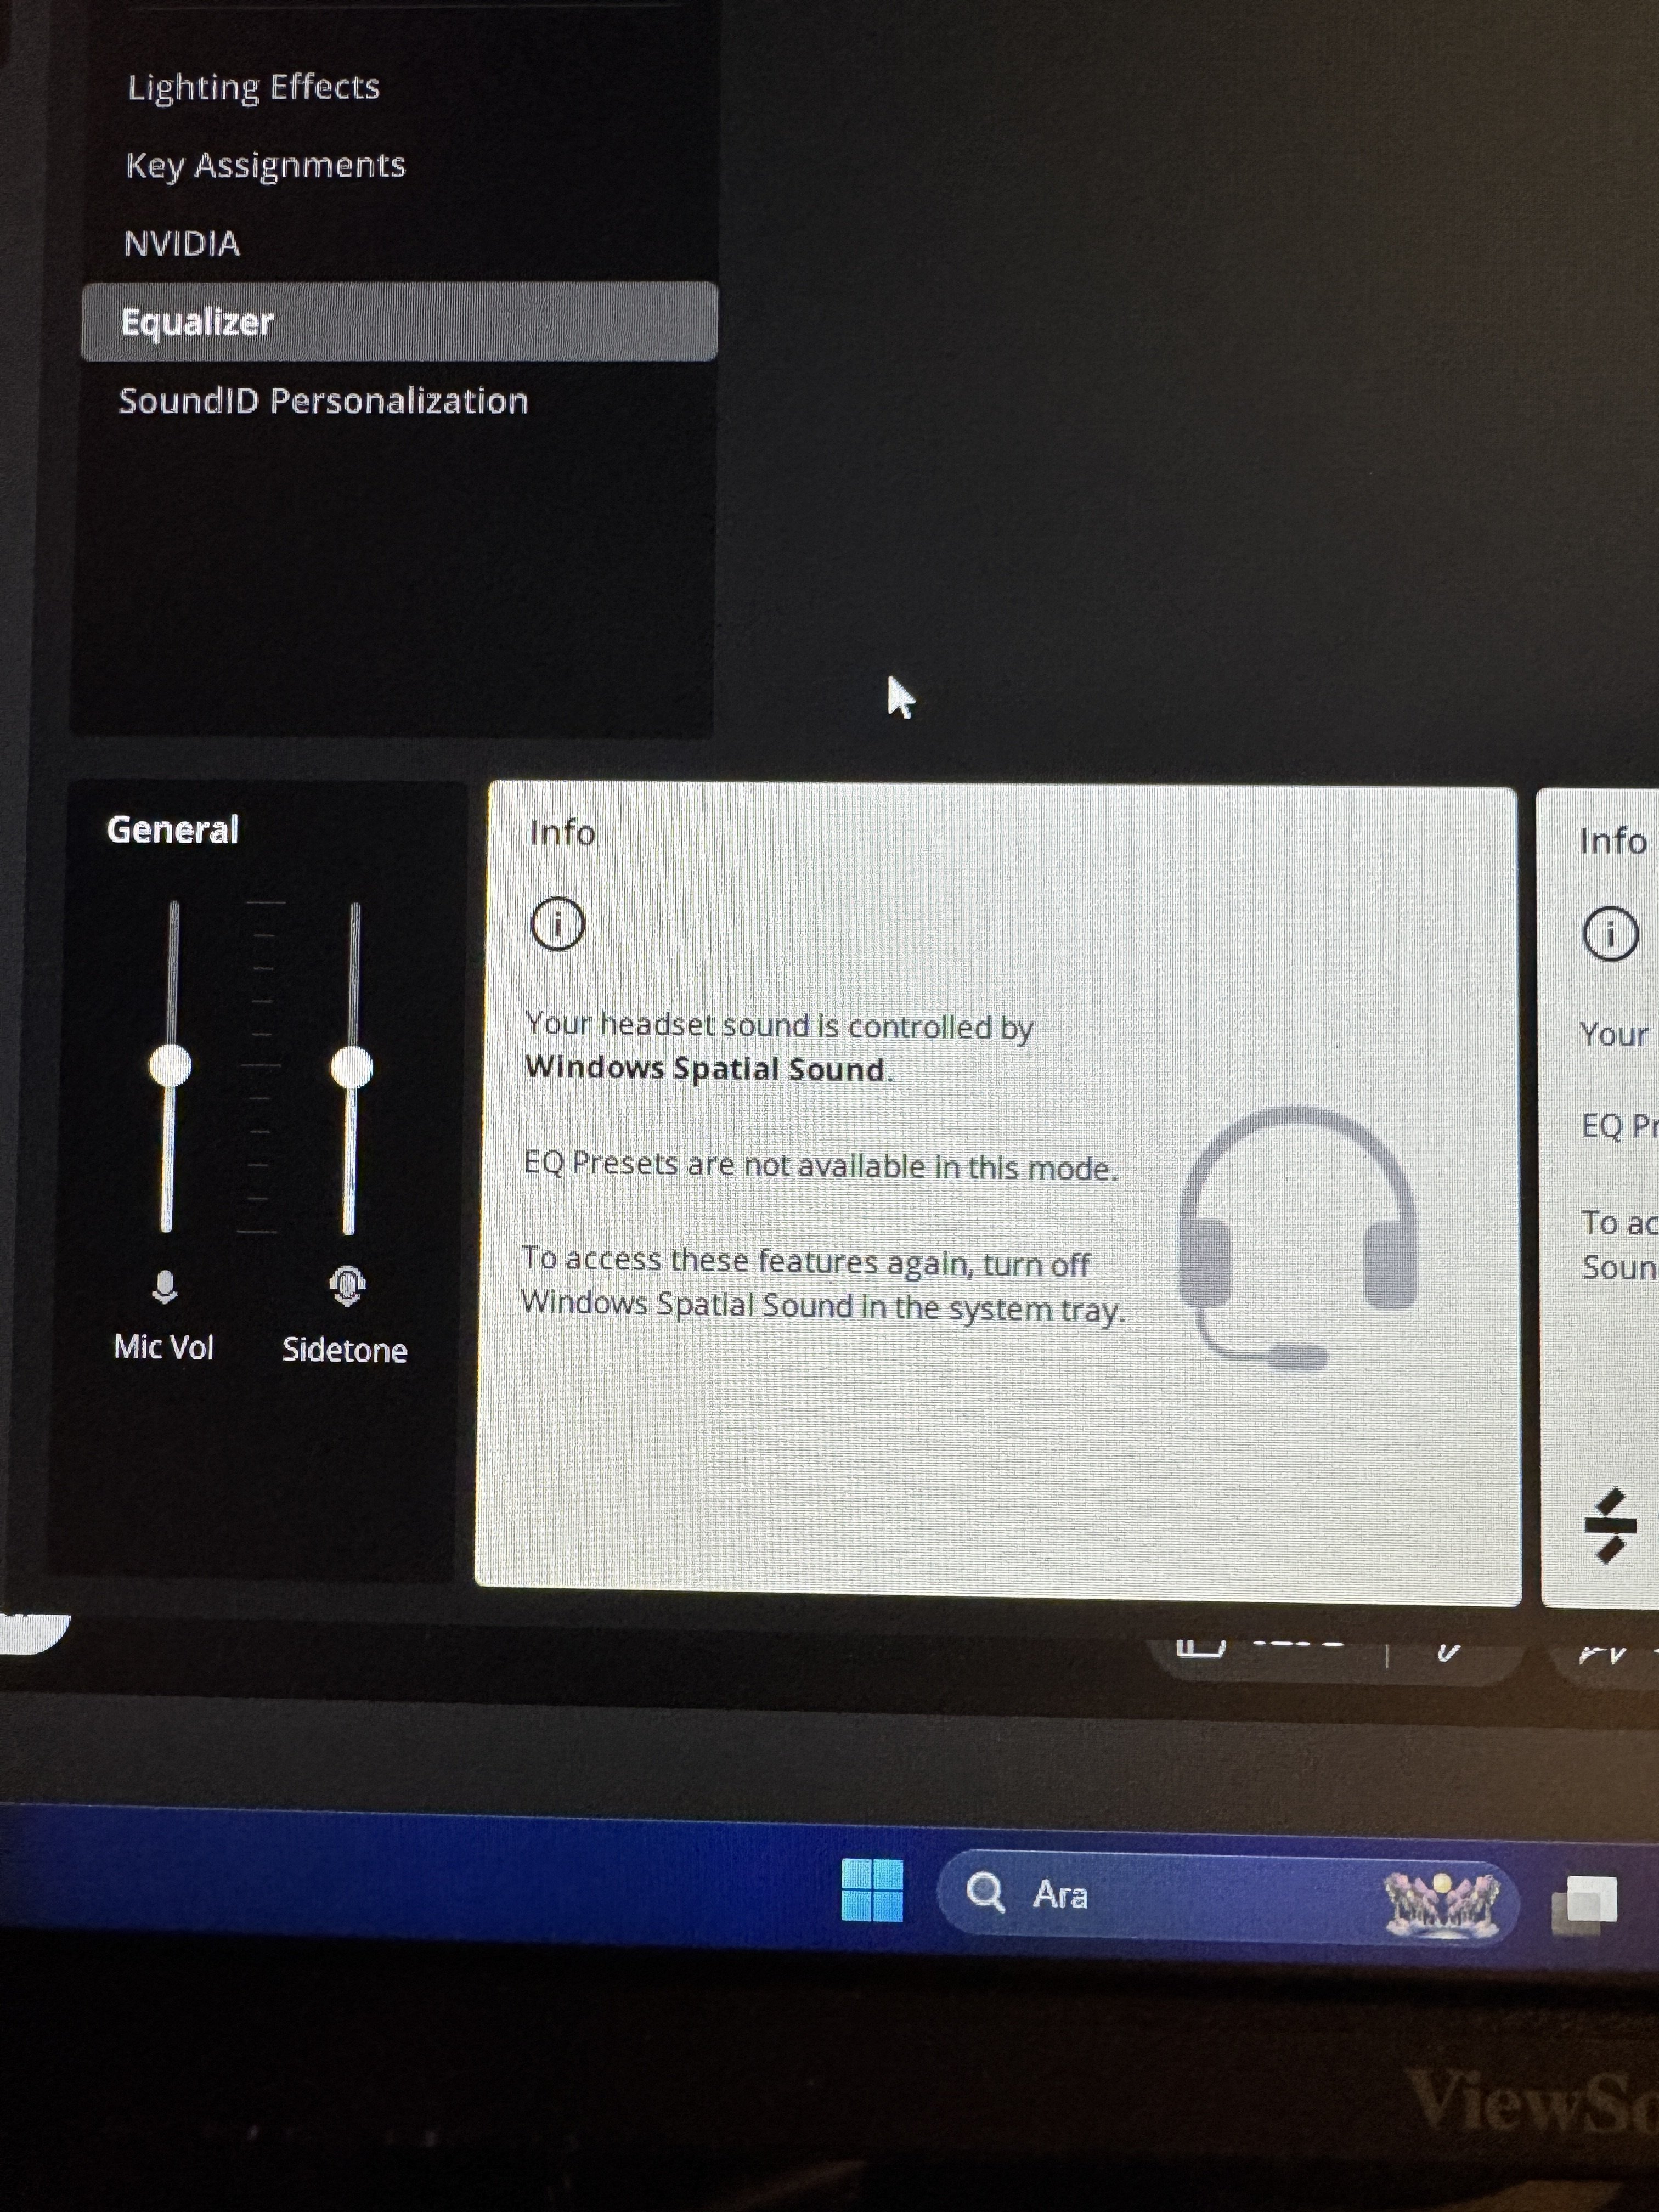Image resolution: width=1659 pixels, height=2212 pixels.
Task: Click the Mic Vol slider handle
Action: point(170,1065)
